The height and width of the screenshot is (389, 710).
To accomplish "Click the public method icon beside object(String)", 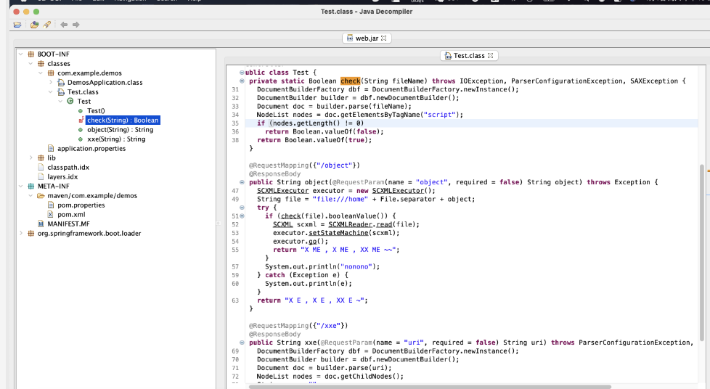I will coord(81,130).
